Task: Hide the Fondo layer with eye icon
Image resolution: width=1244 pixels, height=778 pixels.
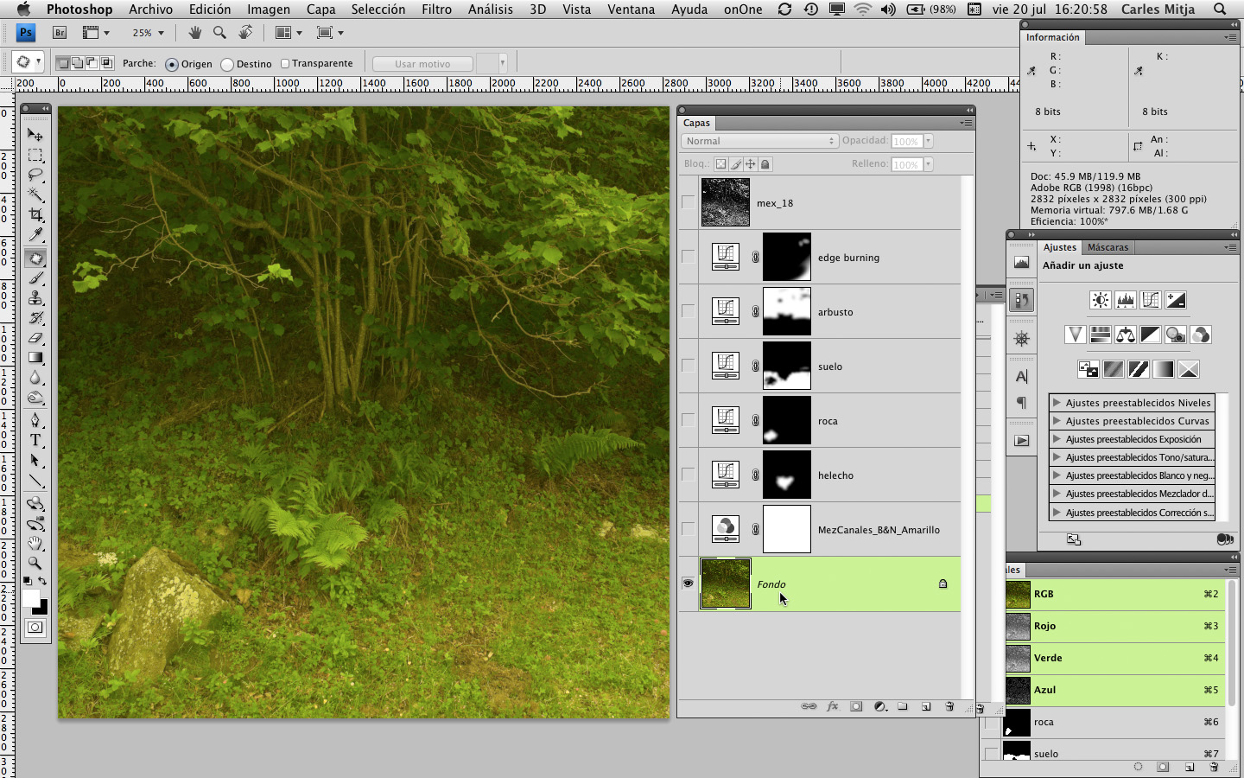Action: tap(688, 583)
